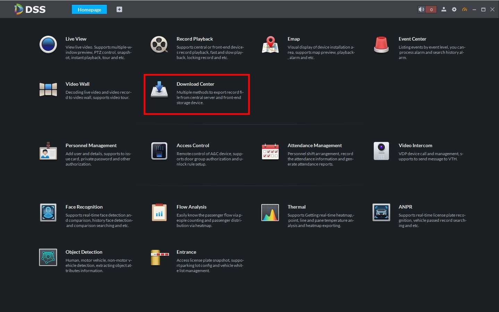Open the Video Wall screens icon

tap(48, 90)
